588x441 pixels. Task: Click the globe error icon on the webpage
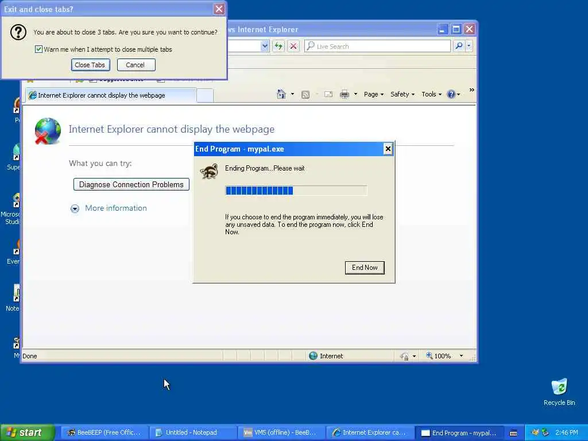tap(48, 131)
